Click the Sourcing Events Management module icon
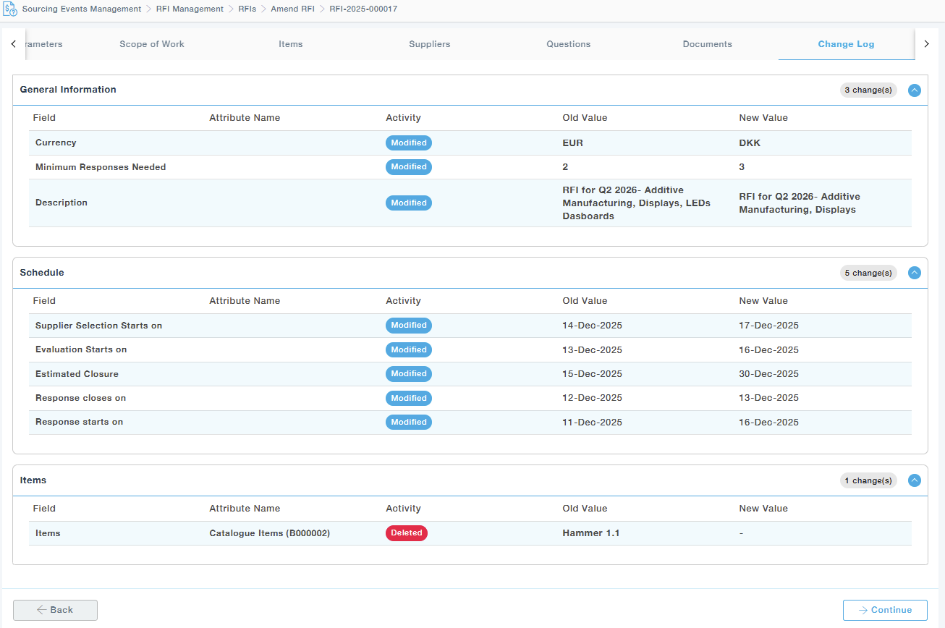The height and width of the screenshot is (628, 945). tap(10, 9)
